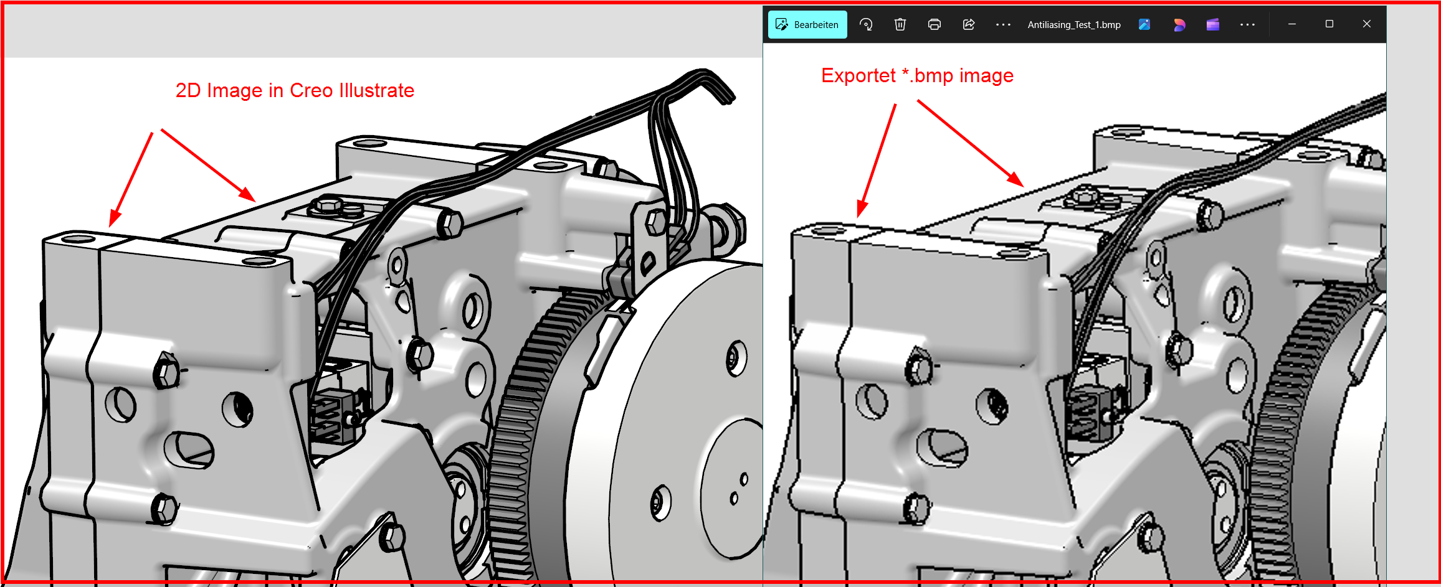Minimize the Photos viewer window

tap(1291, 24)
